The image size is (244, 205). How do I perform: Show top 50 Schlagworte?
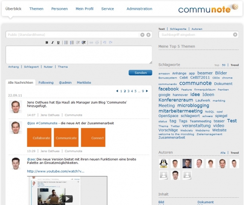tap(223, 65)
